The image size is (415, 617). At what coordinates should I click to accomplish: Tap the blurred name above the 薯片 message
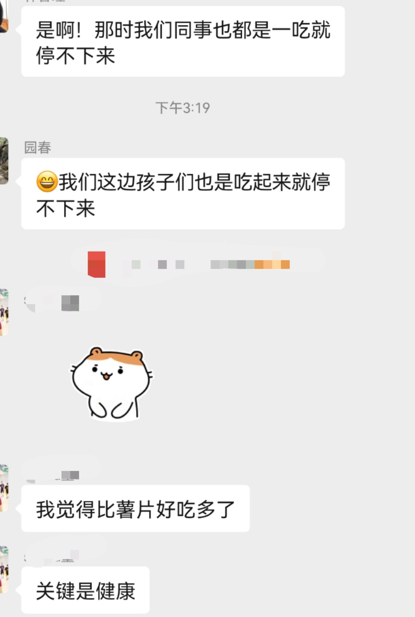pyautogui.click(x=52, y=474)
